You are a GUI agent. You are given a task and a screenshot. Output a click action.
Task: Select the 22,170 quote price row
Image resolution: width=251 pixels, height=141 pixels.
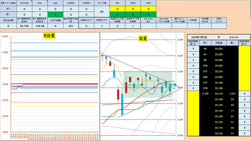pyautogui.click(x=219, y=94)
